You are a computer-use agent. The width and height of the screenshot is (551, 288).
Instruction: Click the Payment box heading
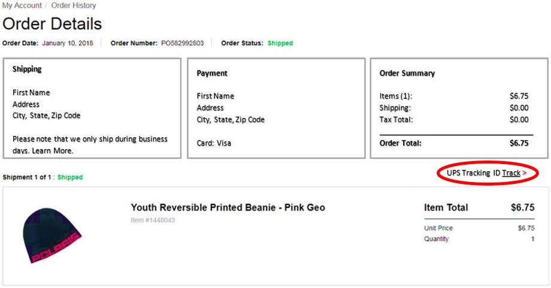point(212,73)
